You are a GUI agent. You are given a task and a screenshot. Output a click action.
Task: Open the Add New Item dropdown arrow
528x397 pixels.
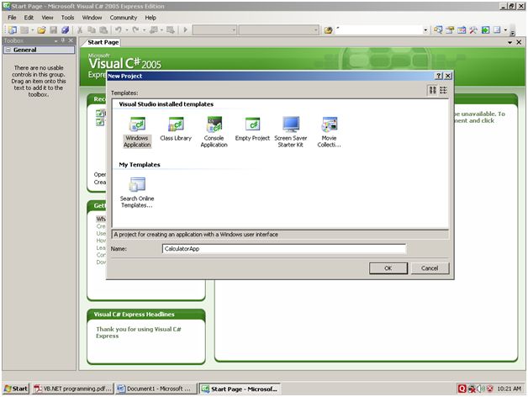32,30
